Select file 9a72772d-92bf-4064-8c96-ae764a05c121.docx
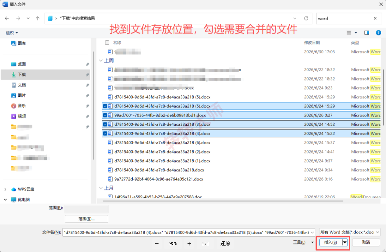386x252 pixels. coord(159,179)
